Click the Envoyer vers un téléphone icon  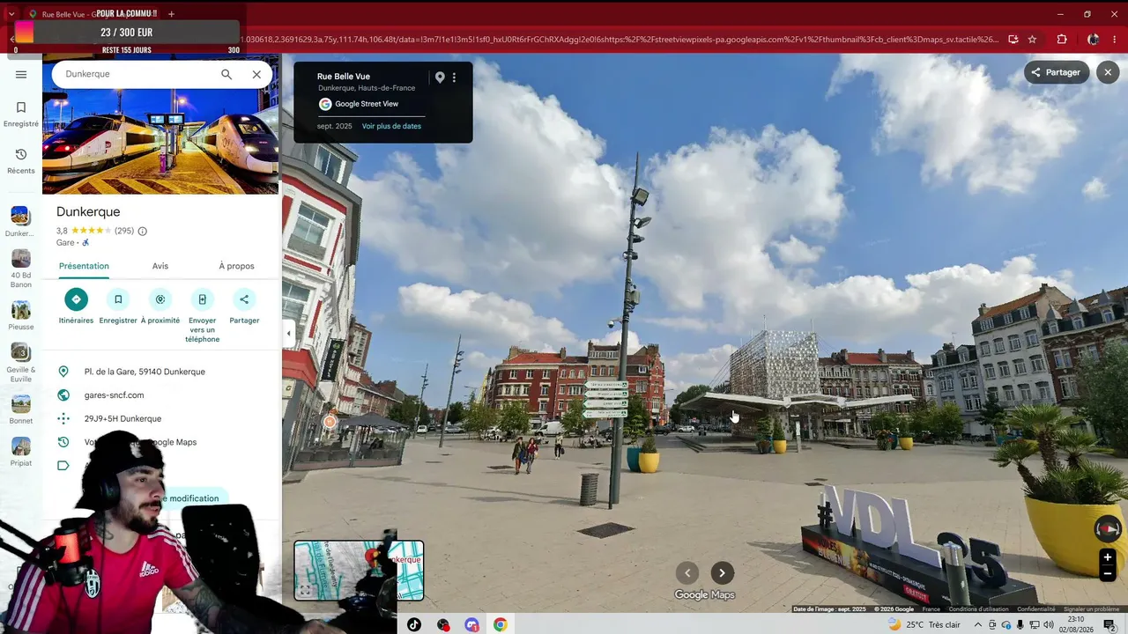click(x=202, y=299)
